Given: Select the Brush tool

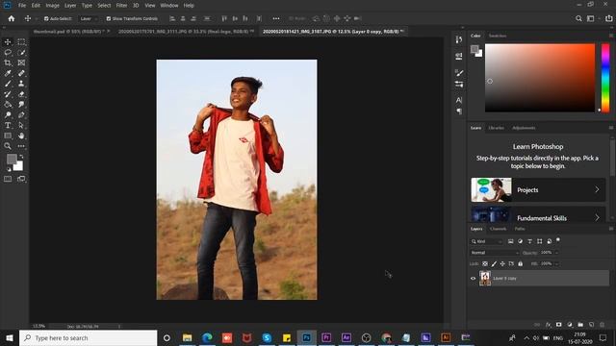Looking at the screenshot, I should [8, 84].
